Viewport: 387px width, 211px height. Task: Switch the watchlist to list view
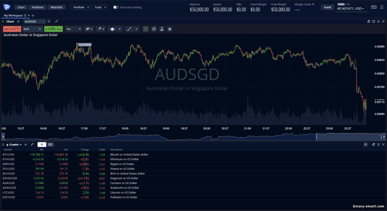coord(42,145)
